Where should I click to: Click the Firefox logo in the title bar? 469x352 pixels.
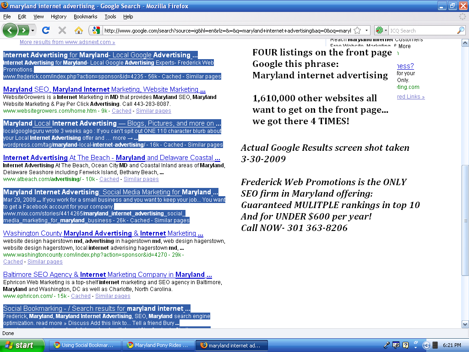5,5
